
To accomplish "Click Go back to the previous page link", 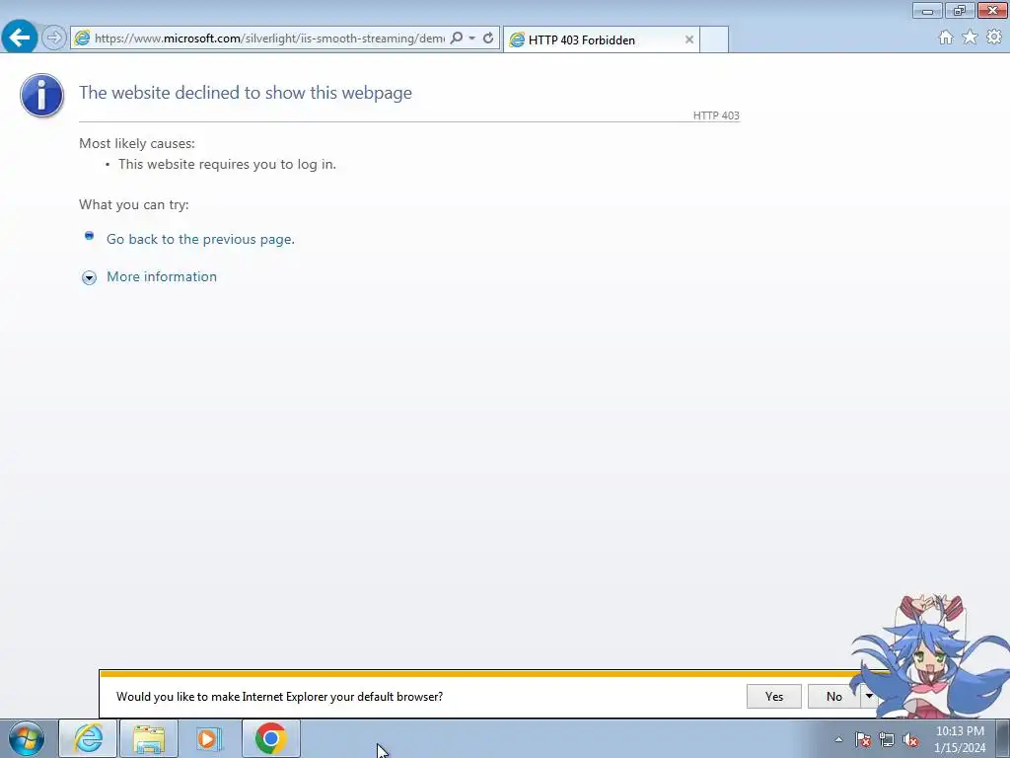I will click(200, 239).
